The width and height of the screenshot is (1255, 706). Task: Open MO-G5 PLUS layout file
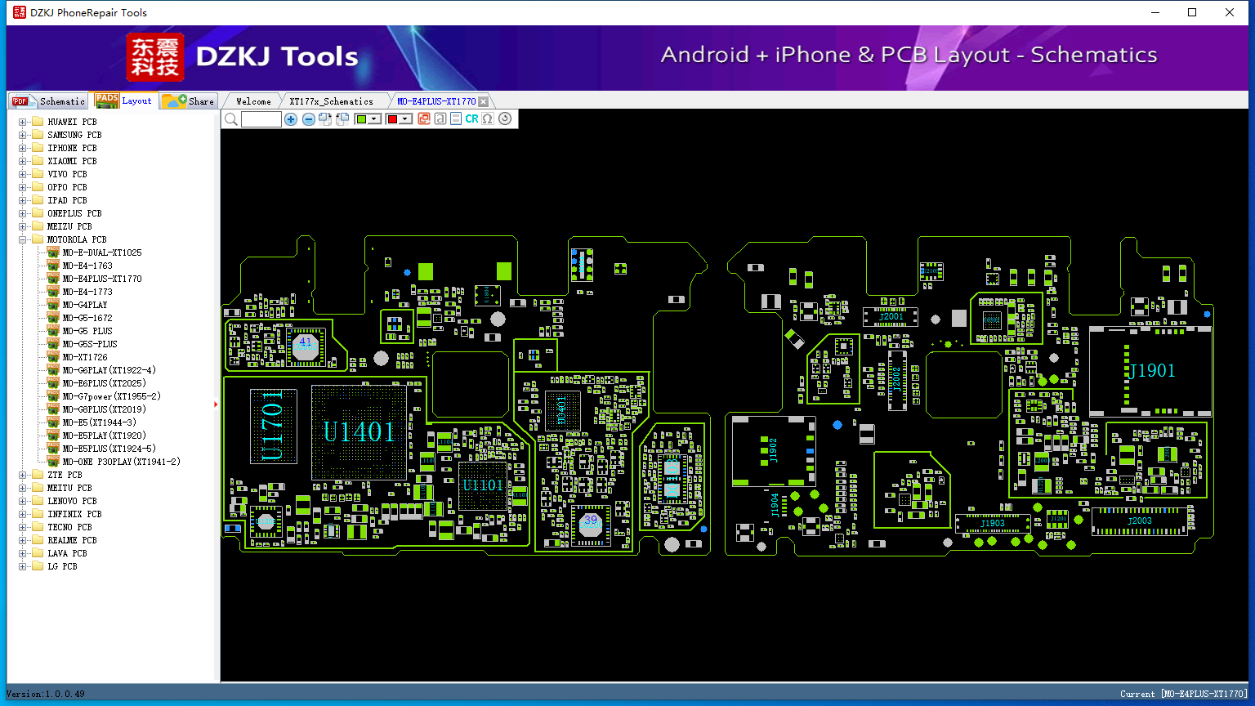point(87,331)
